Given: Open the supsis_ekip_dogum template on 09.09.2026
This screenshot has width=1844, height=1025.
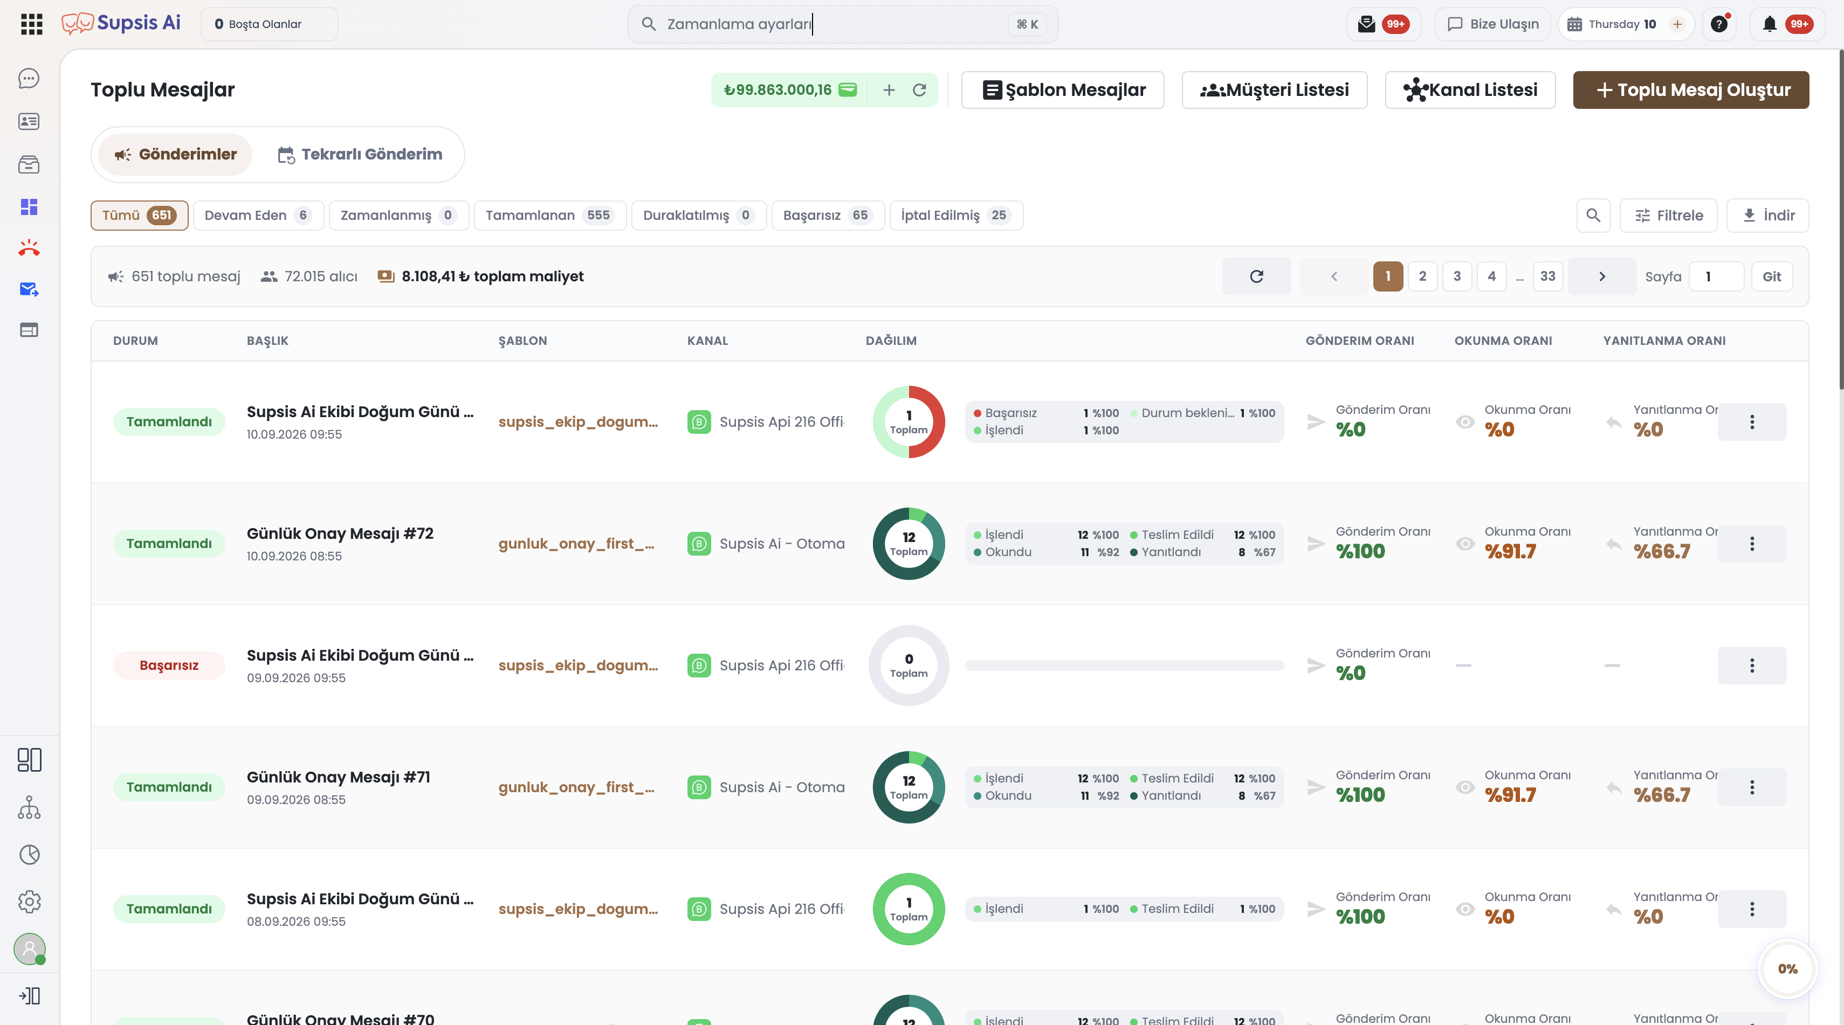Looking at the screenshot, I should 579,665.
